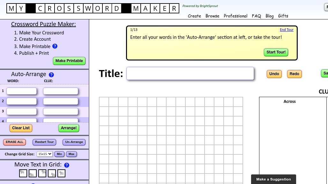Click the move-text-to-bottom-right grid icon
This screenshot has height=184, width=328.
[x=52, y=173]
